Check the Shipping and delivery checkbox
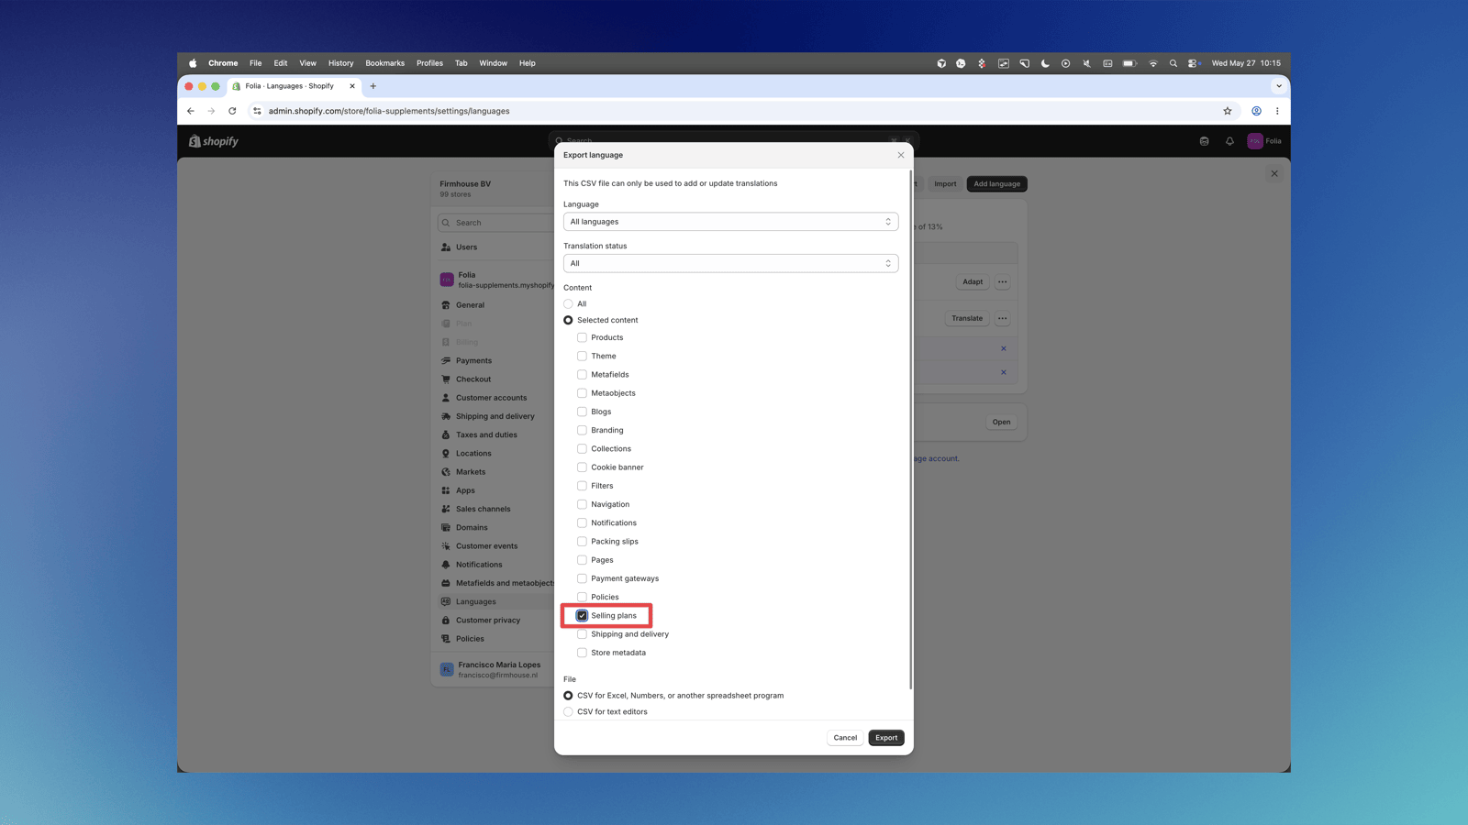1468x825 pixels. (582, 634)
